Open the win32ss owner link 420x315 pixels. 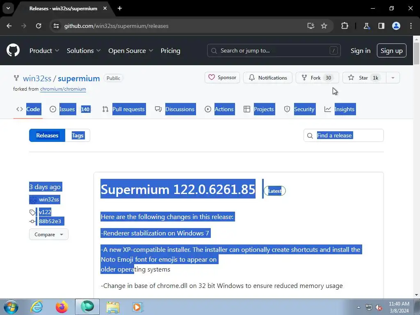click(37, 78)
